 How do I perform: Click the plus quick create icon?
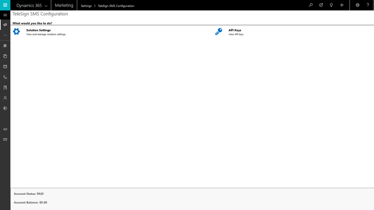tap(342, 5)
